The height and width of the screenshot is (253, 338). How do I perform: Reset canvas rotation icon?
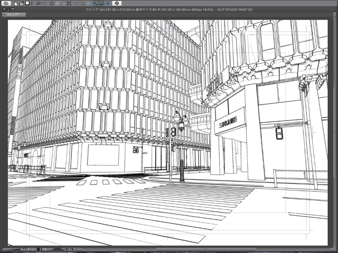[x=77, y=249]
